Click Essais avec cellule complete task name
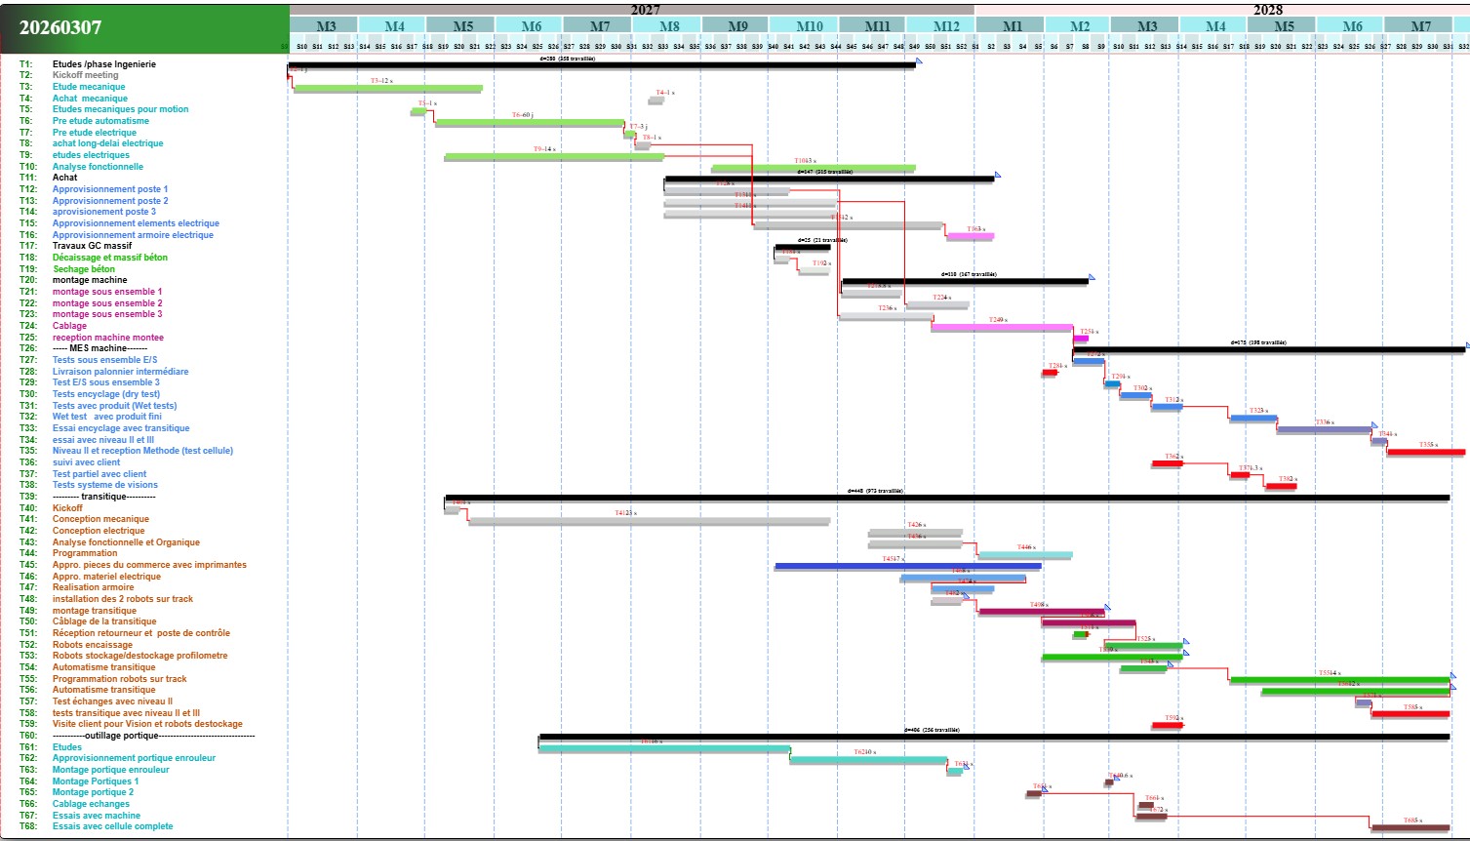The height and width of the screenshot is (841, 1470). click(112, 826)
